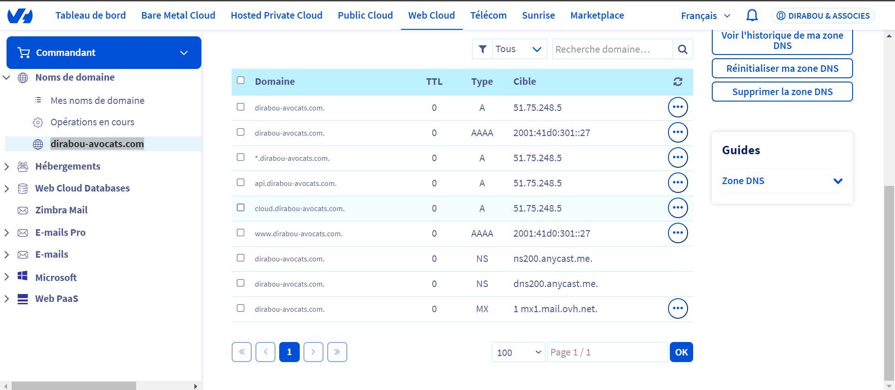Click the Web Cloud Databases icon
This screenshot has width=895, height=390.
23,189
